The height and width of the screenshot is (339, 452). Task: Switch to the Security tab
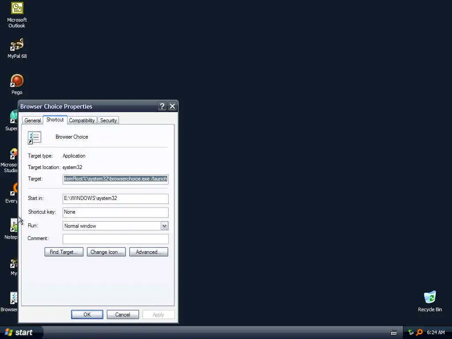pos(109,121)
